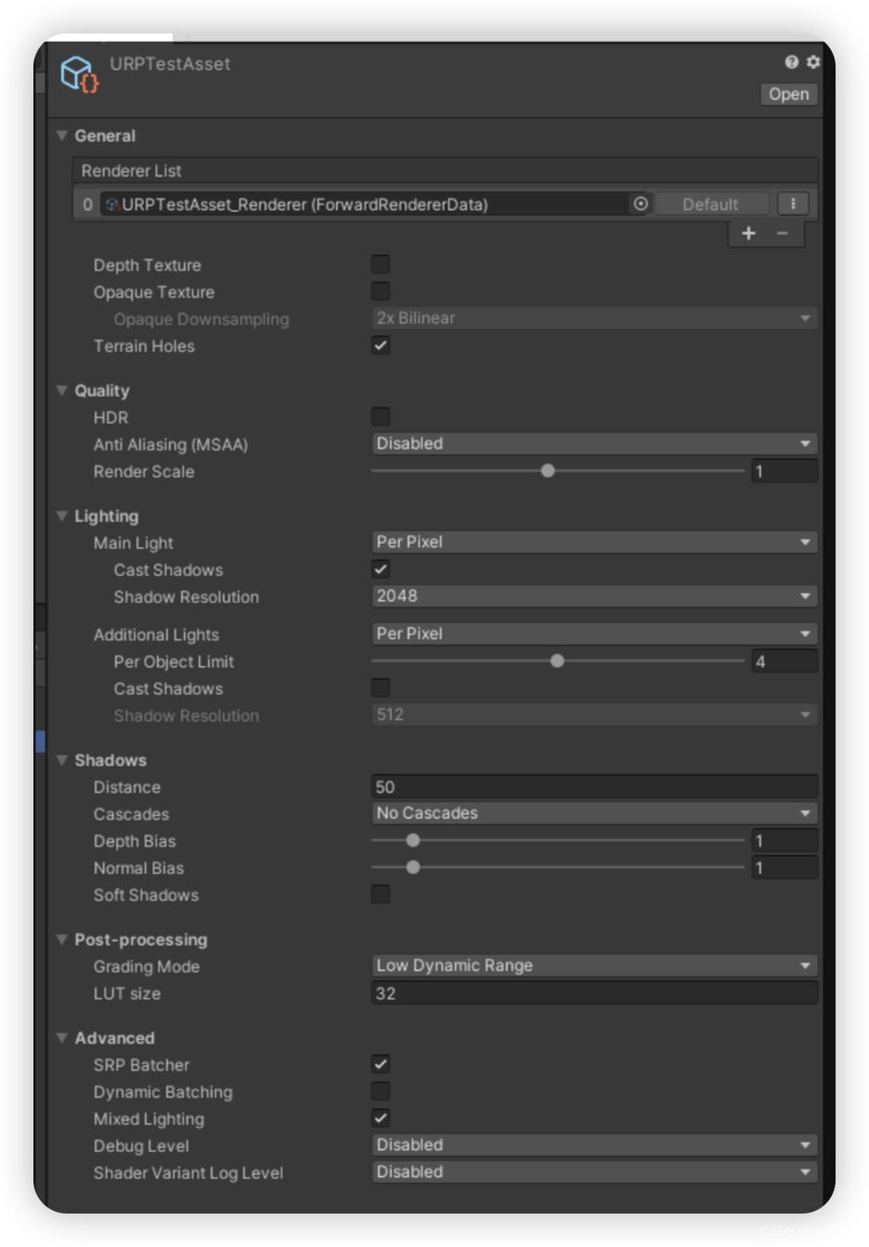Enable Soft Shadows
The image size is (869, 1247).
[381, 894]
